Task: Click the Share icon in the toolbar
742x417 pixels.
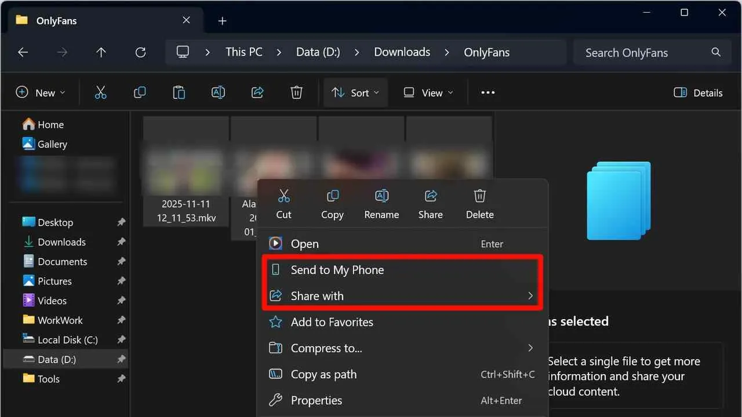Action: [x=257, y=92]
